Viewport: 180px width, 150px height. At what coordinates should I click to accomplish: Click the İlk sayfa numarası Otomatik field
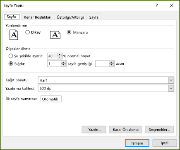point(51,99)
